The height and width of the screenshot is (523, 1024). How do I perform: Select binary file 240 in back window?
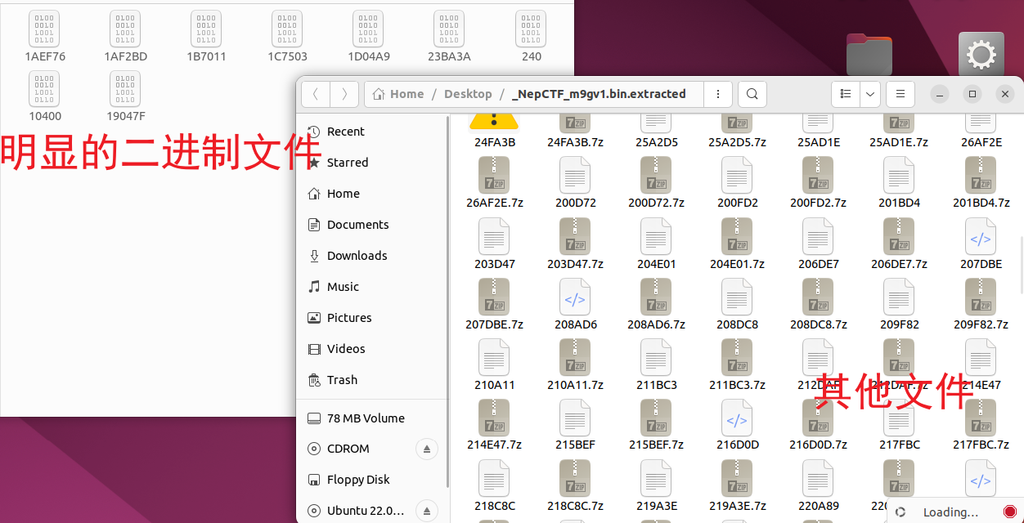pos(531,36)
